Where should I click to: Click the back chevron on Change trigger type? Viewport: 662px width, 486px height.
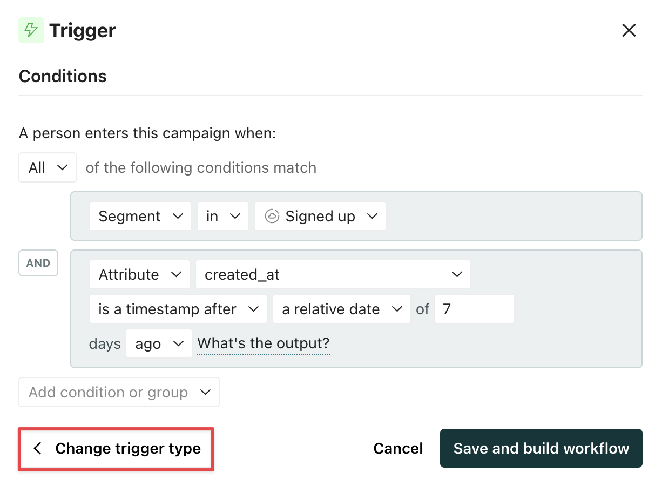pos(37,449)
